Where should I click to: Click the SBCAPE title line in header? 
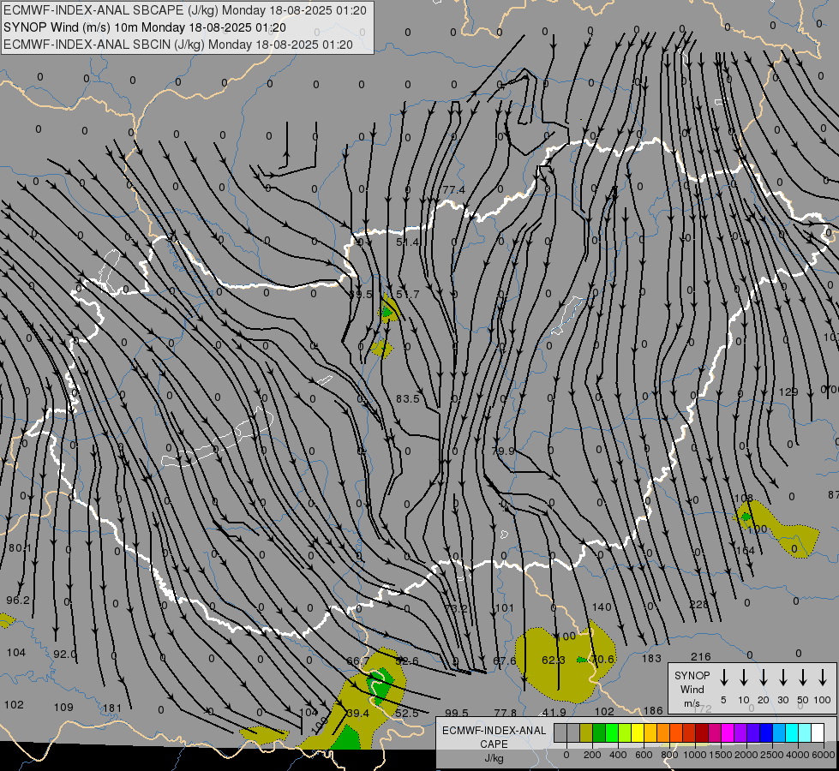(184, 10)
